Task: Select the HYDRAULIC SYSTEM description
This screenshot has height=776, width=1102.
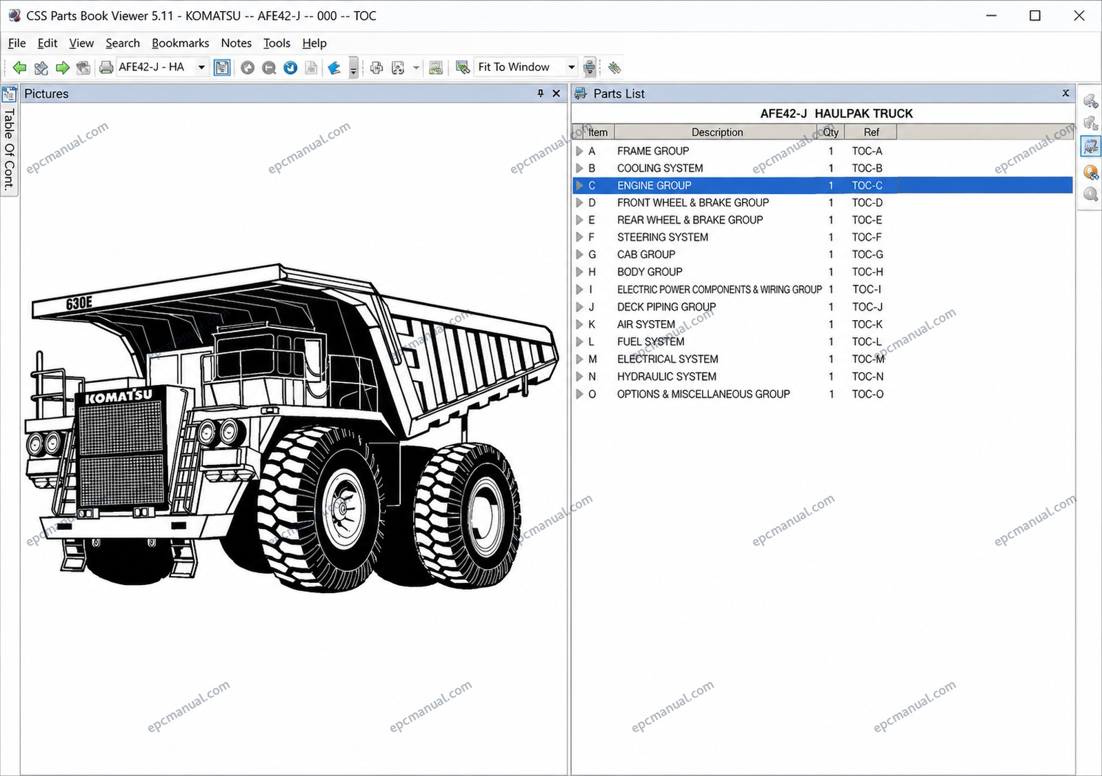Action: tap(666, 377)
